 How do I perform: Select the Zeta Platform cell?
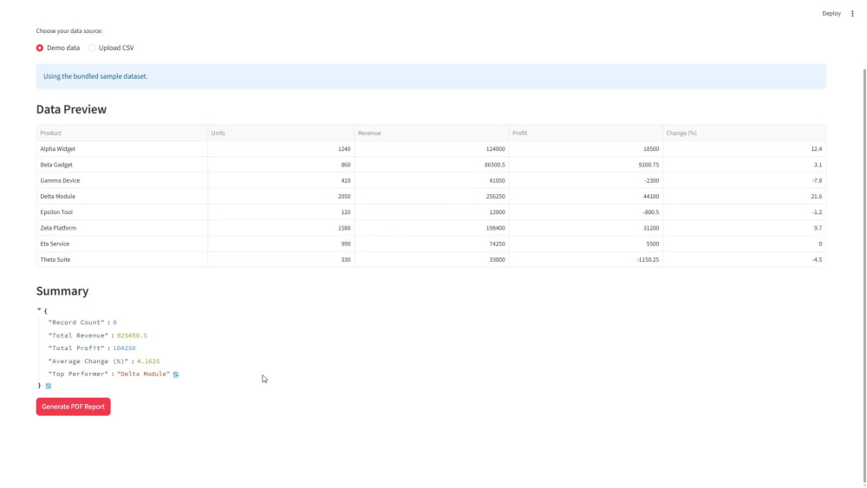click(122, 228)
